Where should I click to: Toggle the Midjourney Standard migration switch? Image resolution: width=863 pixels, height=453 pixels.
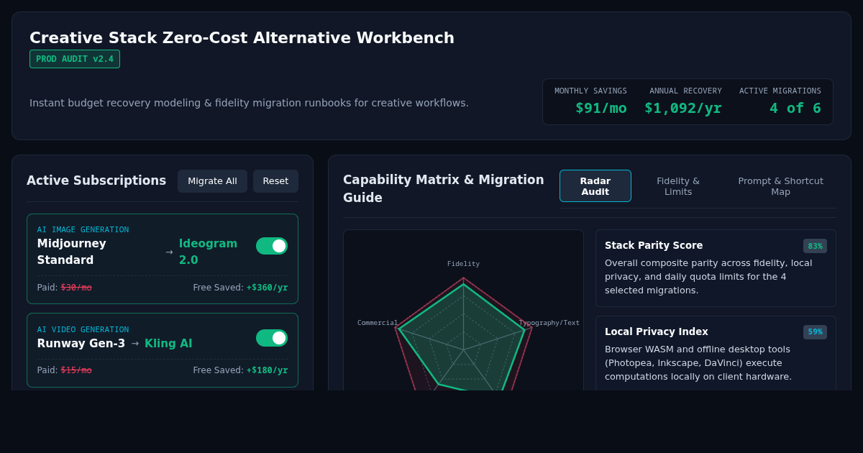(x=272, y=246)
